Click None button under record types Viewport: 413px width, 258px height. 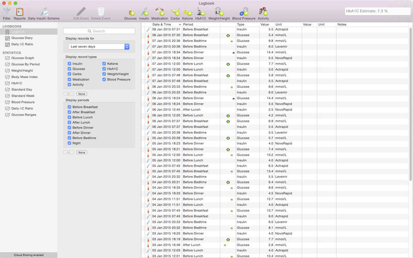[x=82, y=94]
